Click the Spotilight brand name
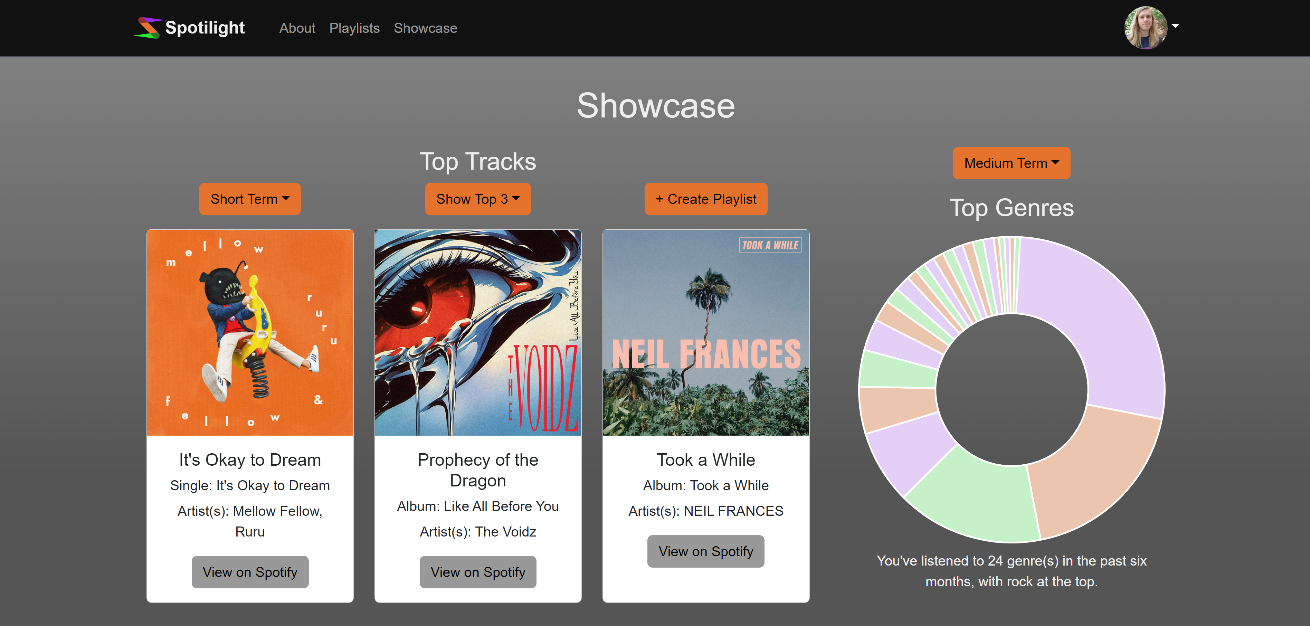Image resolution: width=1310 pixels, height=626 pixels. click(x=205, y=27)
